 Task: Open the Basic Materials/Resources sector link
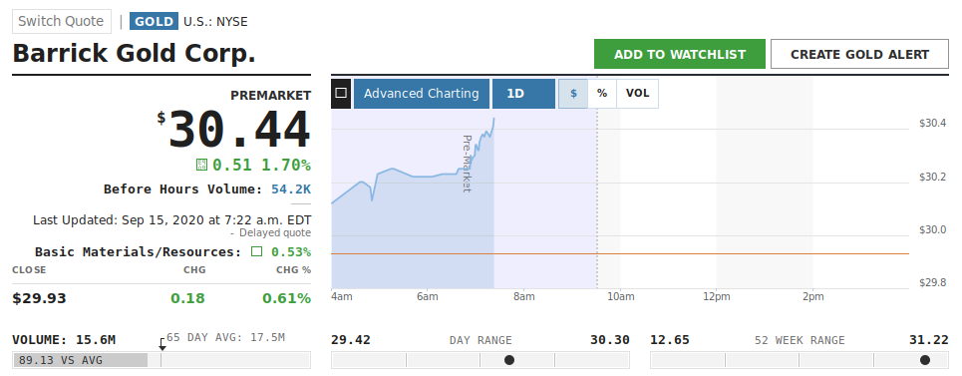(x=138, y=251)
